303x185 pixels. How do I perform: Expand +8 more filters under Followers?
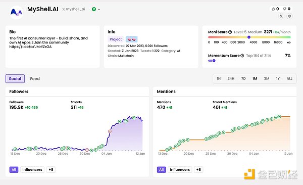pyautogui.click(x=51, y=170)
